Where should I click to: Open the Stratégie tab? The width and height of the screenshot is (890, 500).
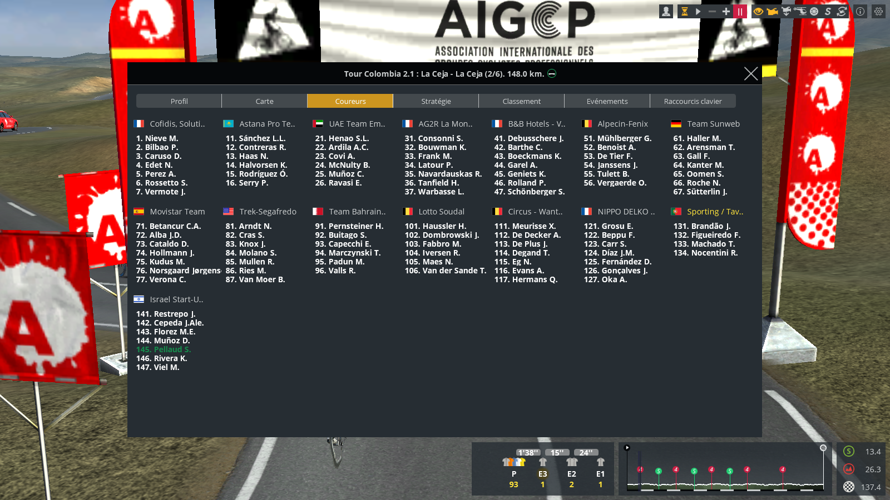(x=436, y=101)
